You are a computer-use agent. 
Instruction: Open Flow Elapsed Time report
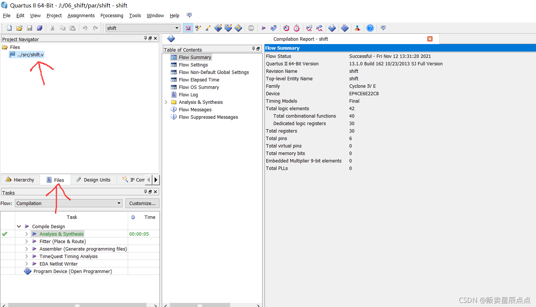pos(199,80)
